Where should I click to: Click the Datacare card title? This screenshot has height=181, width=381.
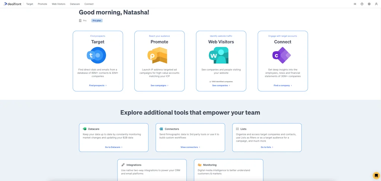(93, 129)
